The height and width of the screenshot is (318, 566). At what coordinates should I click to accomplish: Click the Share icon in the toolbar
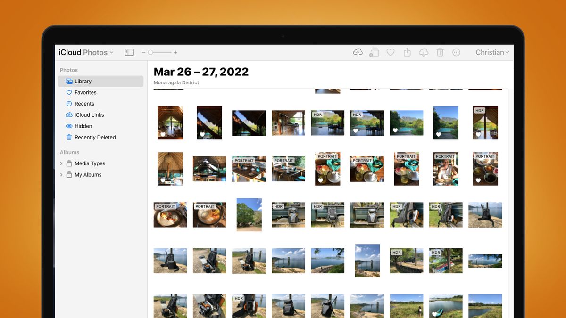pos(407,52)
